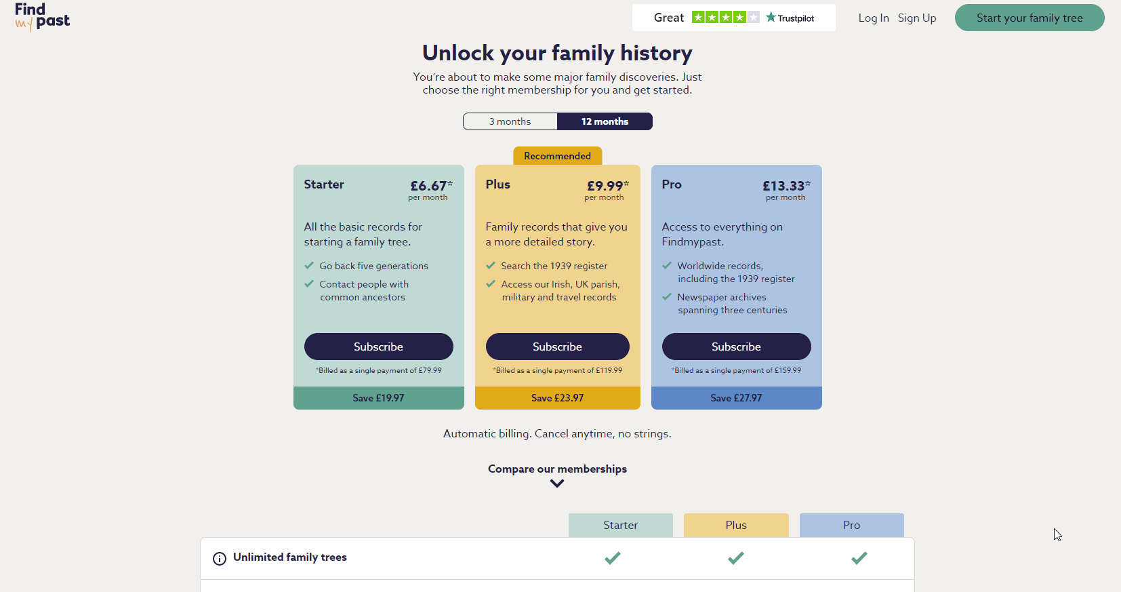Select the Plus tab in the comparison table

[736, 525]
